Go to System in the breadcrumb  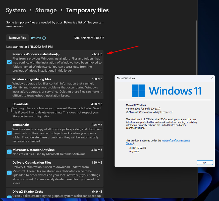[x=16, y=10]
